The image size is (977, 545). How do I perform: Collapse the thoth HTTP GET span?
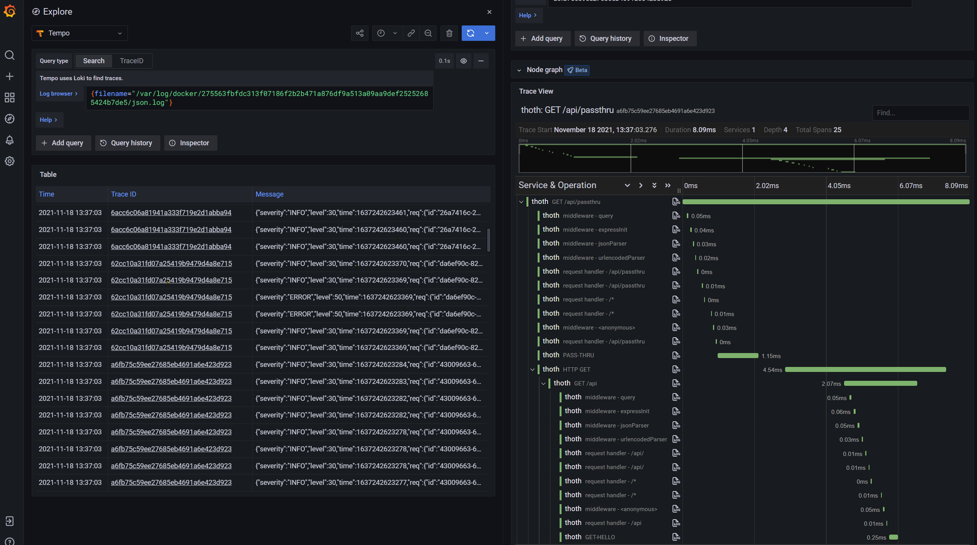coord(532,370)
